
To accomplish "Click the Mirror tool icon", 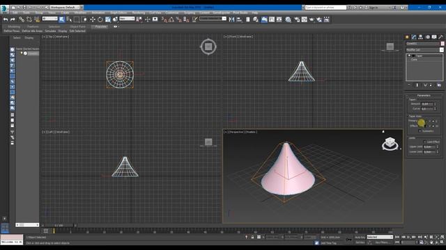I will pos(231,19).
